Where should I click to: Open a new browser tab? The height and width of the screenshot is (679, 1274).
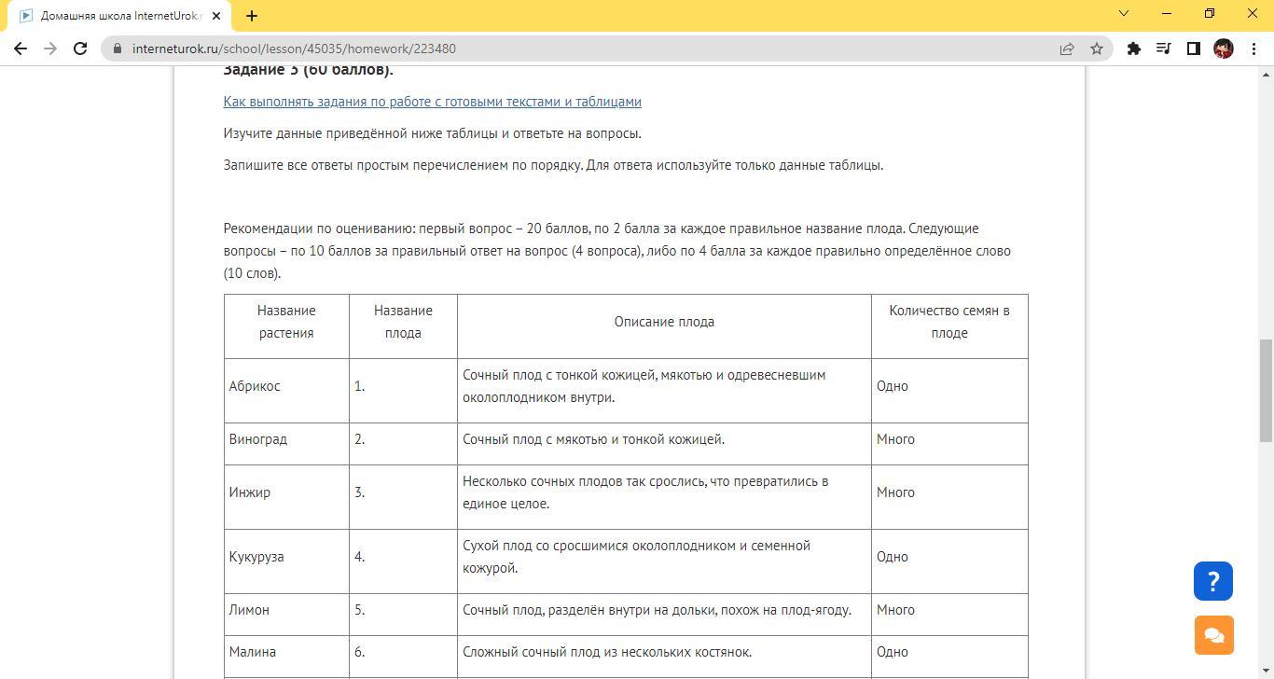point(252,16)
